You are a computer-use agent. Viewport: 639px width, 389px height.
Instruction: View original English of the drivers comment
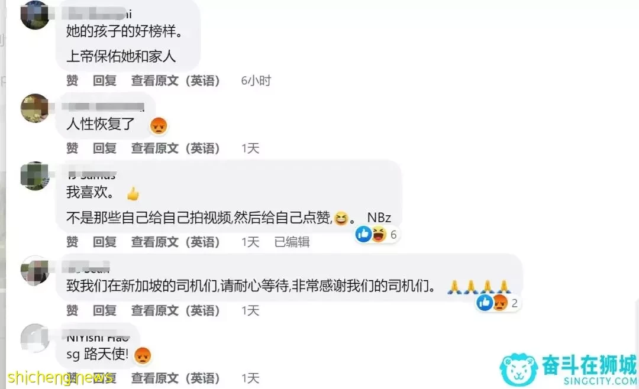point(175,311)
